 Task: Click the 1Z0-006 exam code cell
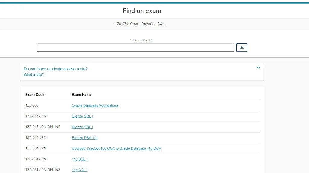(32, 105)
